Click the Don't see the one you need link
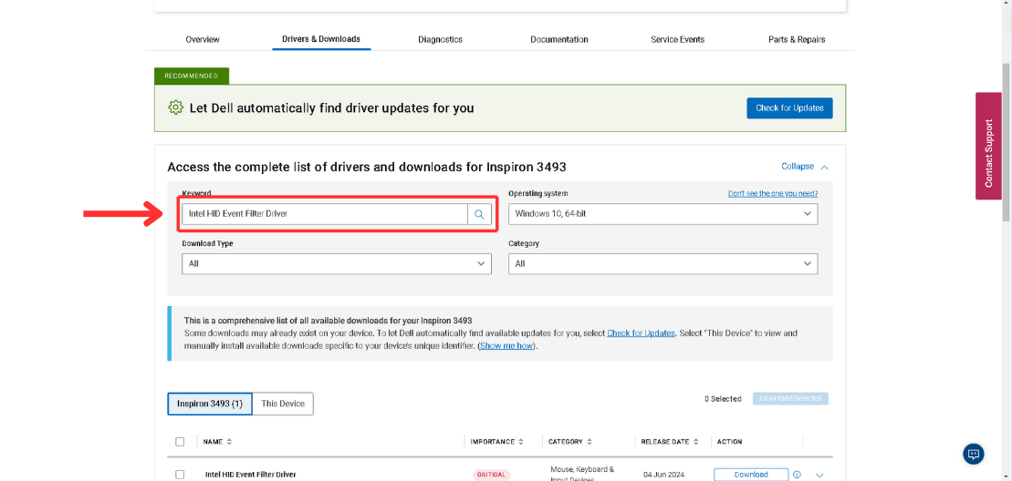The width and height of the screenshot is (1012, 481). pyautogui.click(x=773, y=193)
